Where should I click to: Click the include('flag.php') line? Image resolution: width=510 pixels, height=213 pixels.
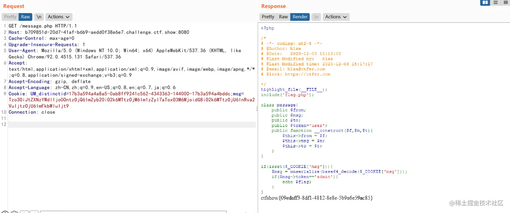point(287,95)
